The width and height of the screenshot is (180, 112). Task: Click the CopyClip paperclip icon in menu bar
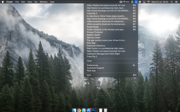click(x=136, y=2)
